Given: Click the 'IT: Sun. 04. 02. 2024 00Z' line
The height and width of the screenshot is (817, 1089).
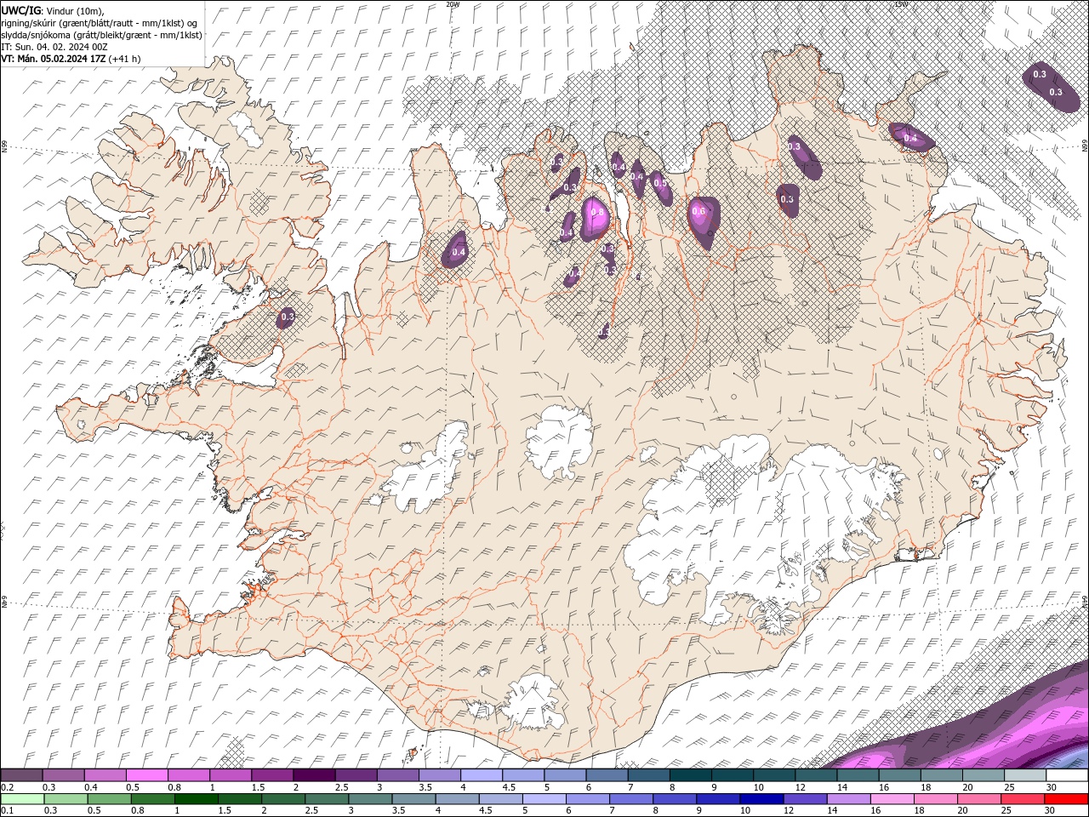Looking at the screenshot, I should pos(54,47).
